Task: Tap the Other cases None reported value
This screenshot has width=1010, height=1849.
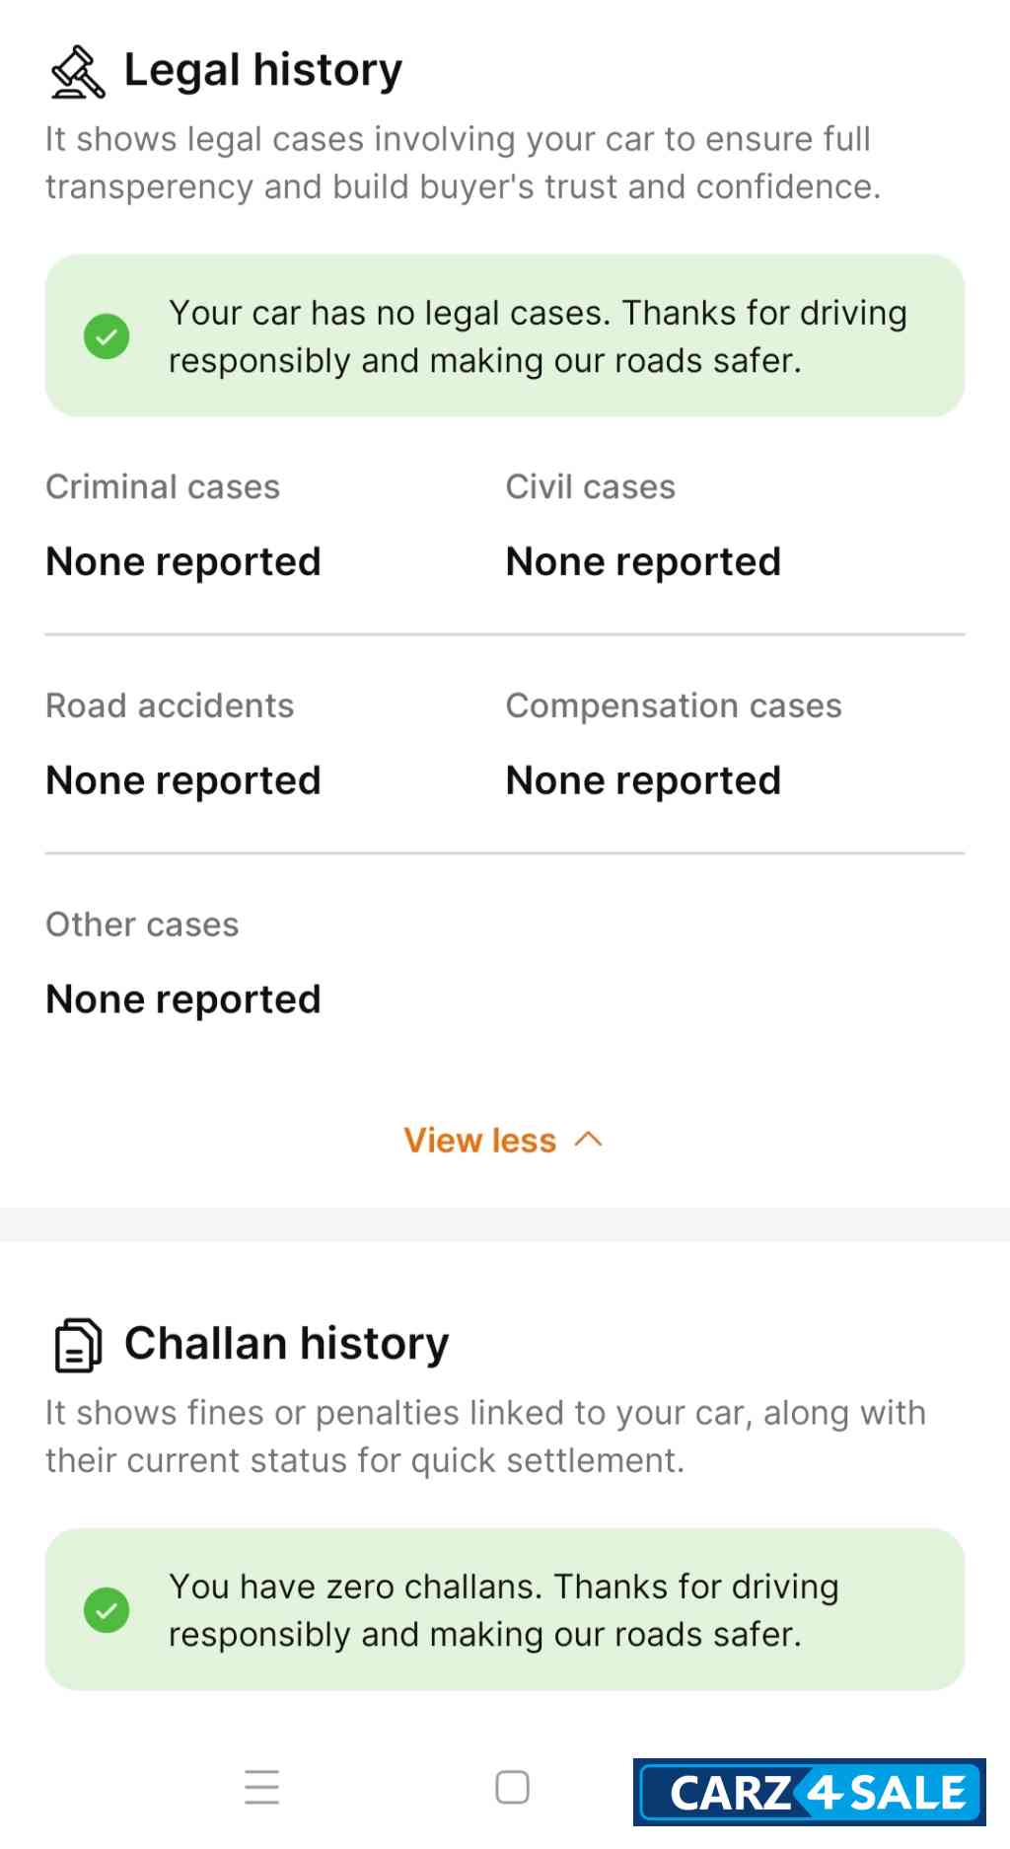Action: (x=183, y=999)
